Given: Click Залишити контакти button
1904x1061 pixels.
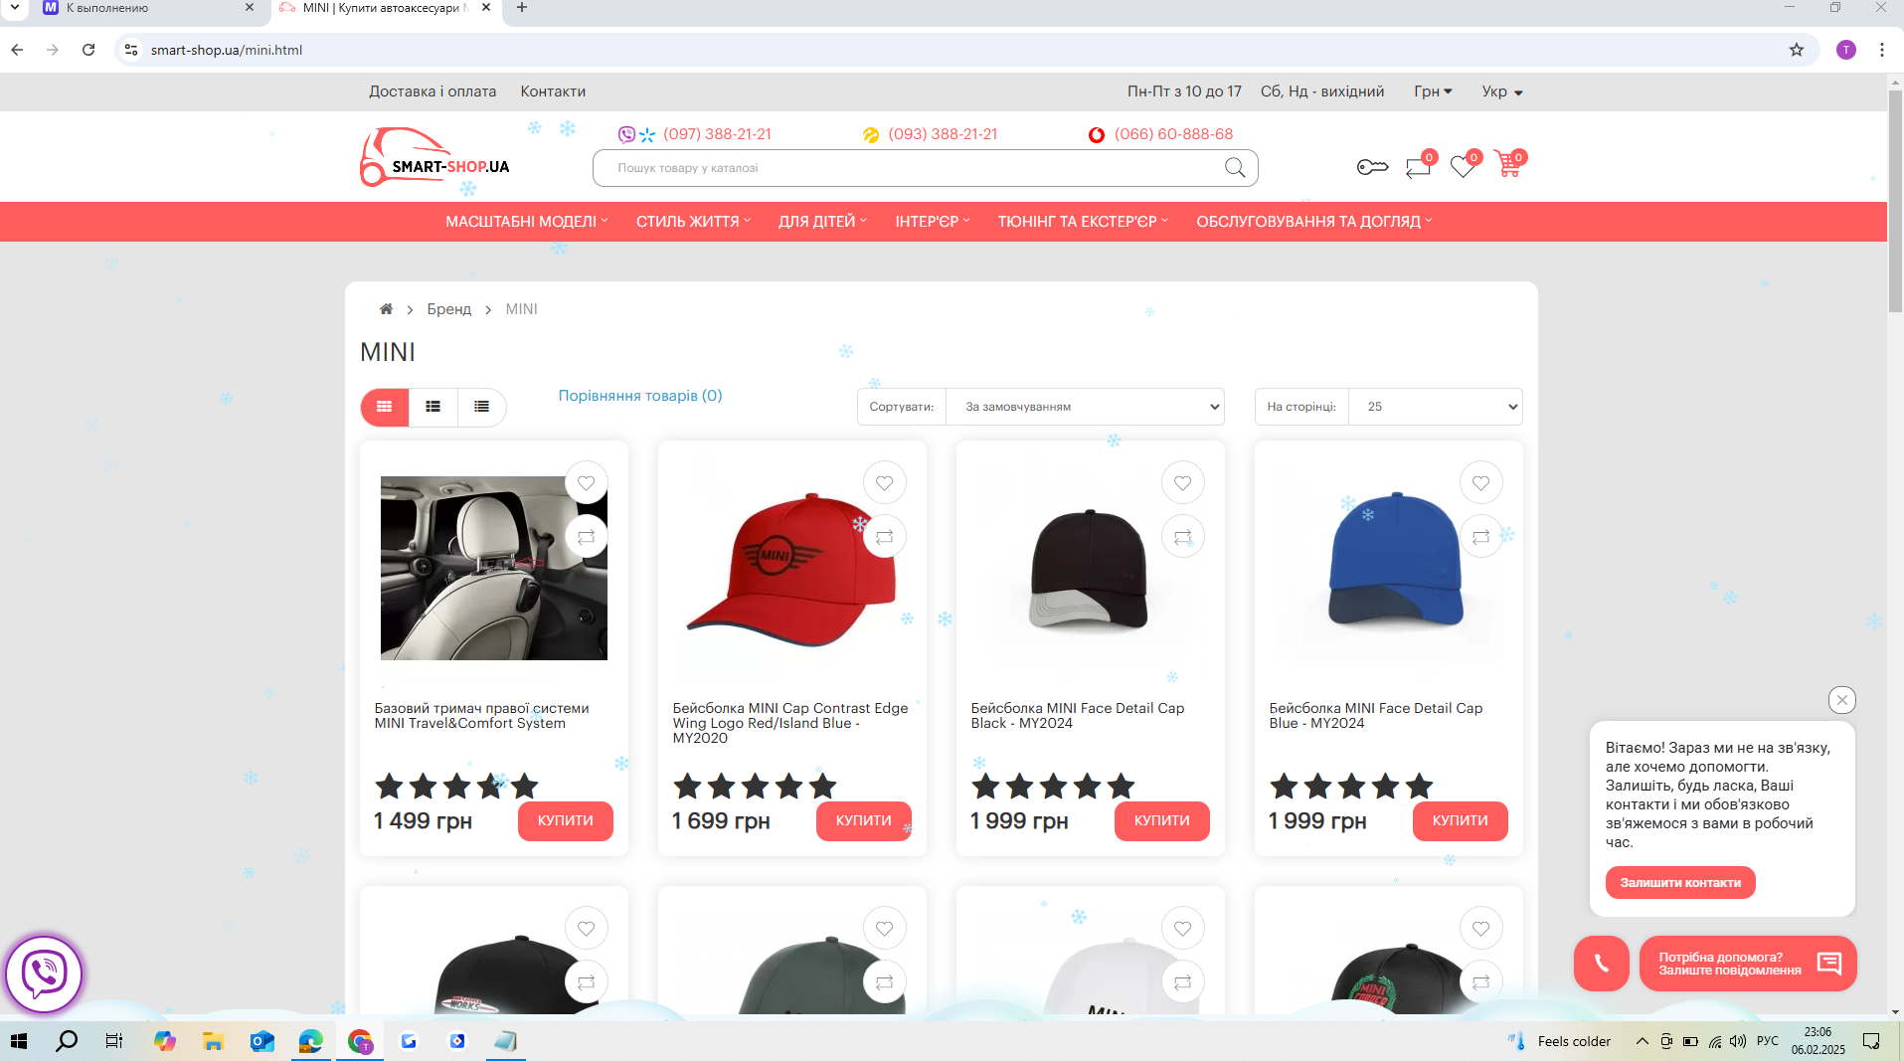Looking at the screenshot, I should 1680,883.
